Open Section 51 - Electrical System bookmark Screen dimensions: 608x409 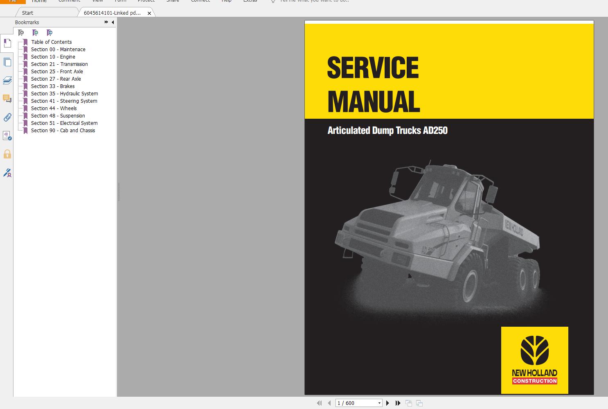click(64, 123)
